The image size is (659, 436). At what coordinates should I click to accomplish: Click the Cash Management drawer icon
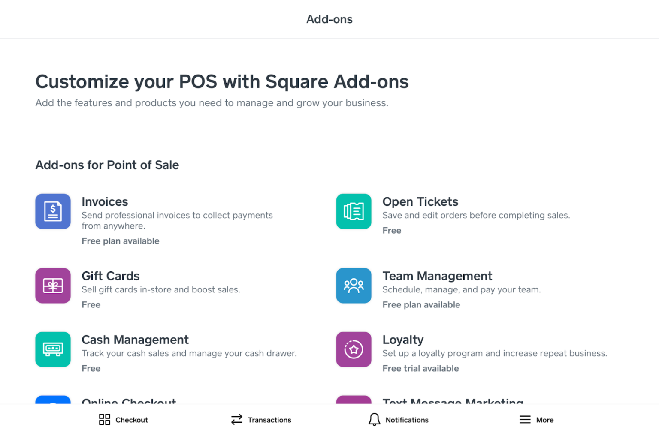coord(53,349)
